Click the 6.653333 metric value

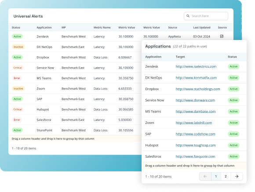[125, 89]
